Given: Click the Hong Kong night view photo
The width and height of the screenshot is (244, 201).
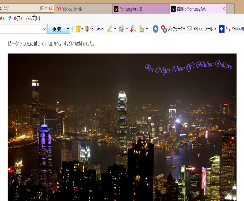Looking at the screenshot, I should (122, 127).
